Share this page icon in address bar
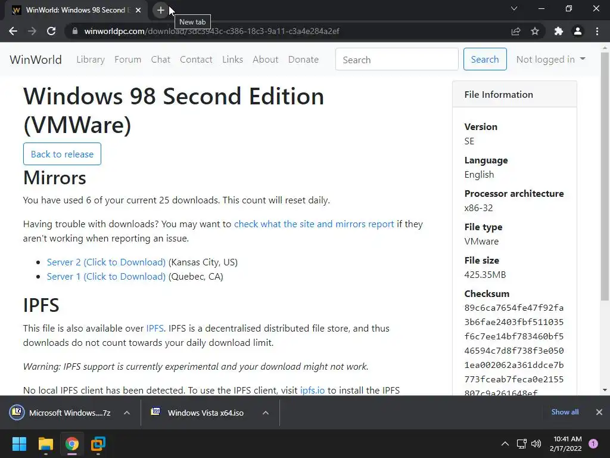This screenshot has height=458, width=610. coord(516,31)
